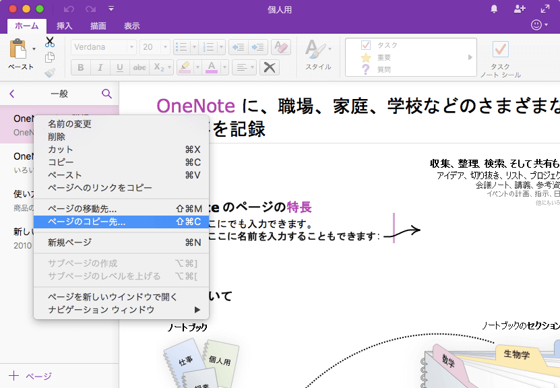Increase indent of text
Screen dimensions: 560x388
pos(258,46)
